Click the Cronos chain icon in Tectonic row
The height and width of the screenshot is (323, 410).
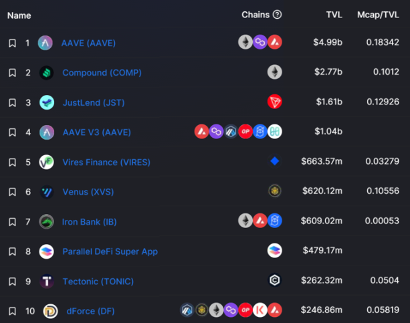point(274,280)
